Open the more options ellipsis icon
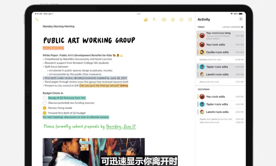Viewport: 276px width, 166px height. click(x=181, y=20)
